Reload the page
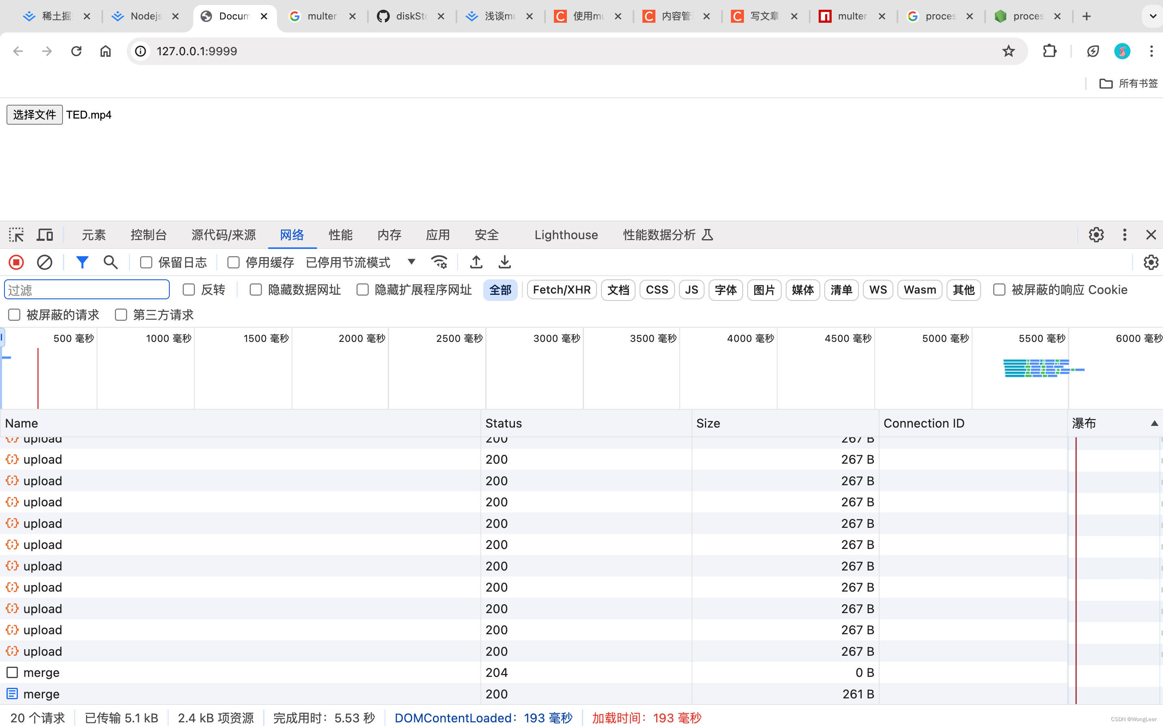The image size is (1163, 726). click(76, 52)
